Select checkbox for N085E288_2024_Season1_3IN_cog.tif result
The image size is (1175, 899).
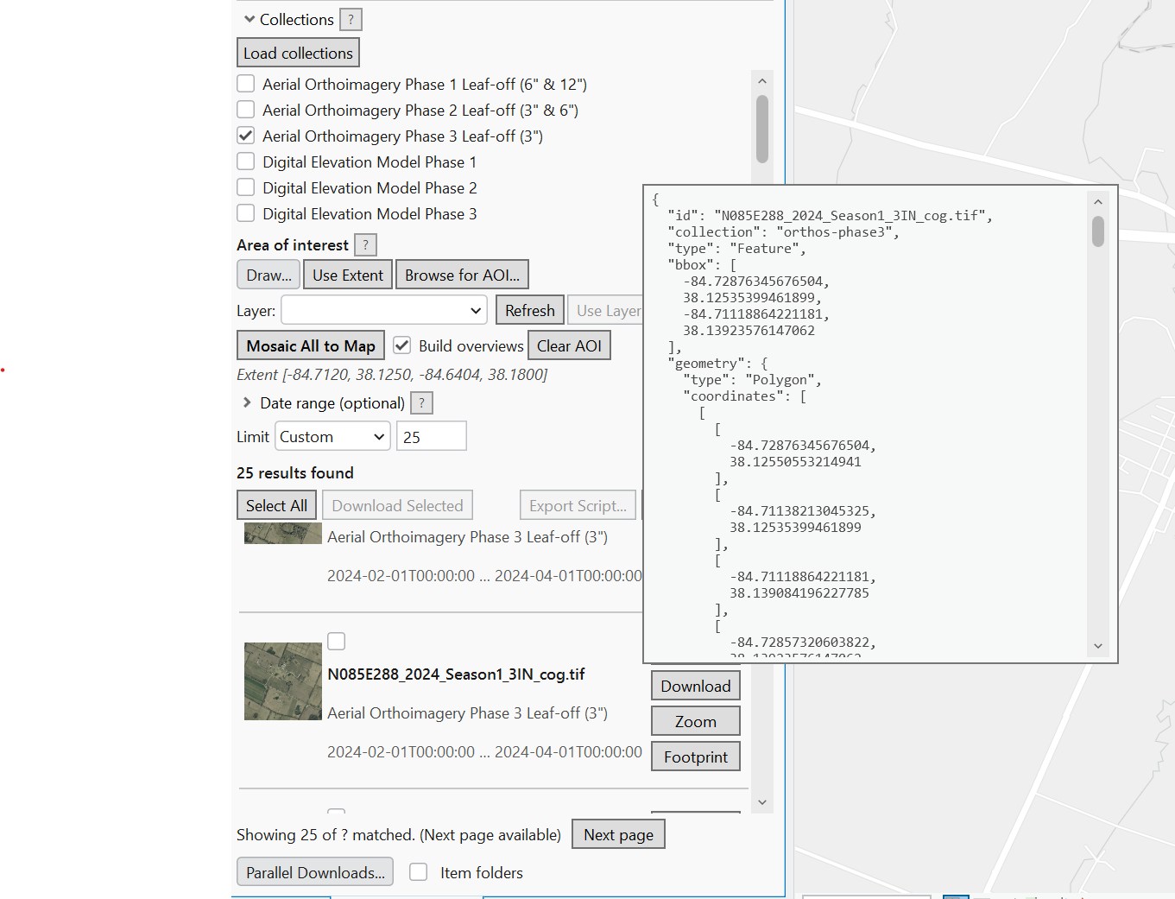(337, 641)
